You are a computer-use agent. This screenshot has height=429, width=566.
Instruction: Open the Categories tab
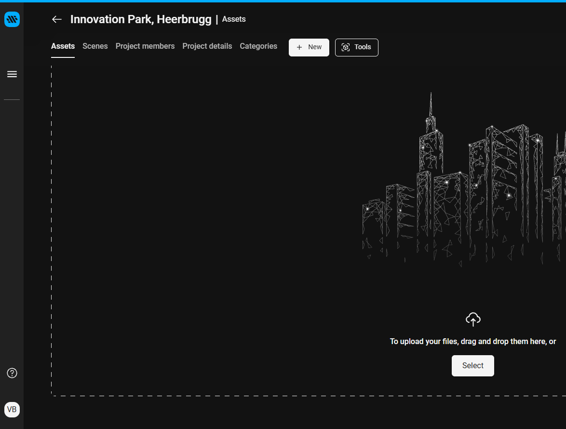click(x=258, y=46)
